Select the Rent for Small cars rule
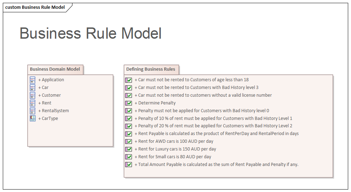The width and height of the screenshot is (351, 192). [174, 157]
